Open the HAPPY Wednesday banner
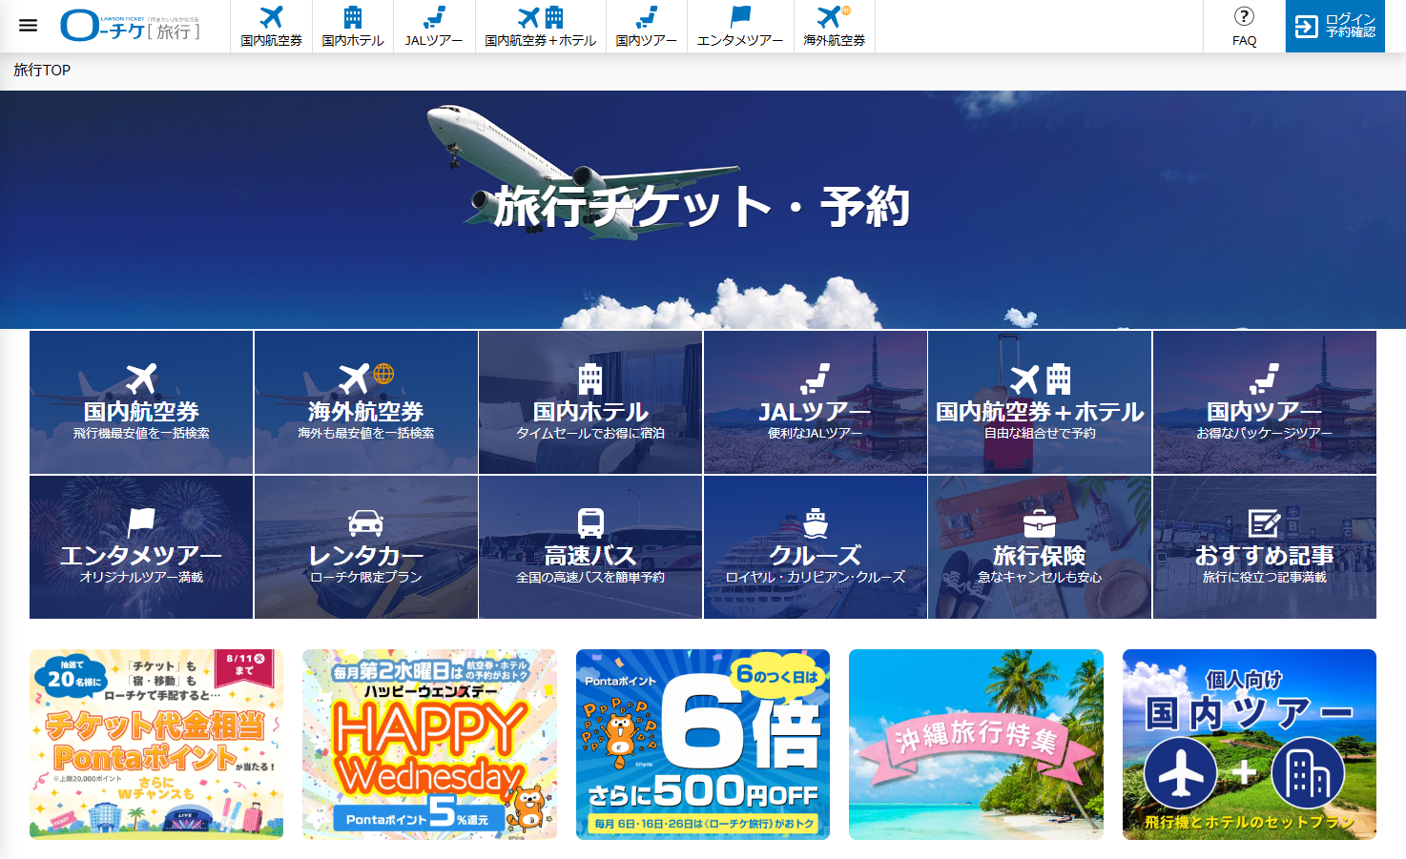The height and width of the screenshot is (859, 1406). pyautogui.click(x=429, y=745)
